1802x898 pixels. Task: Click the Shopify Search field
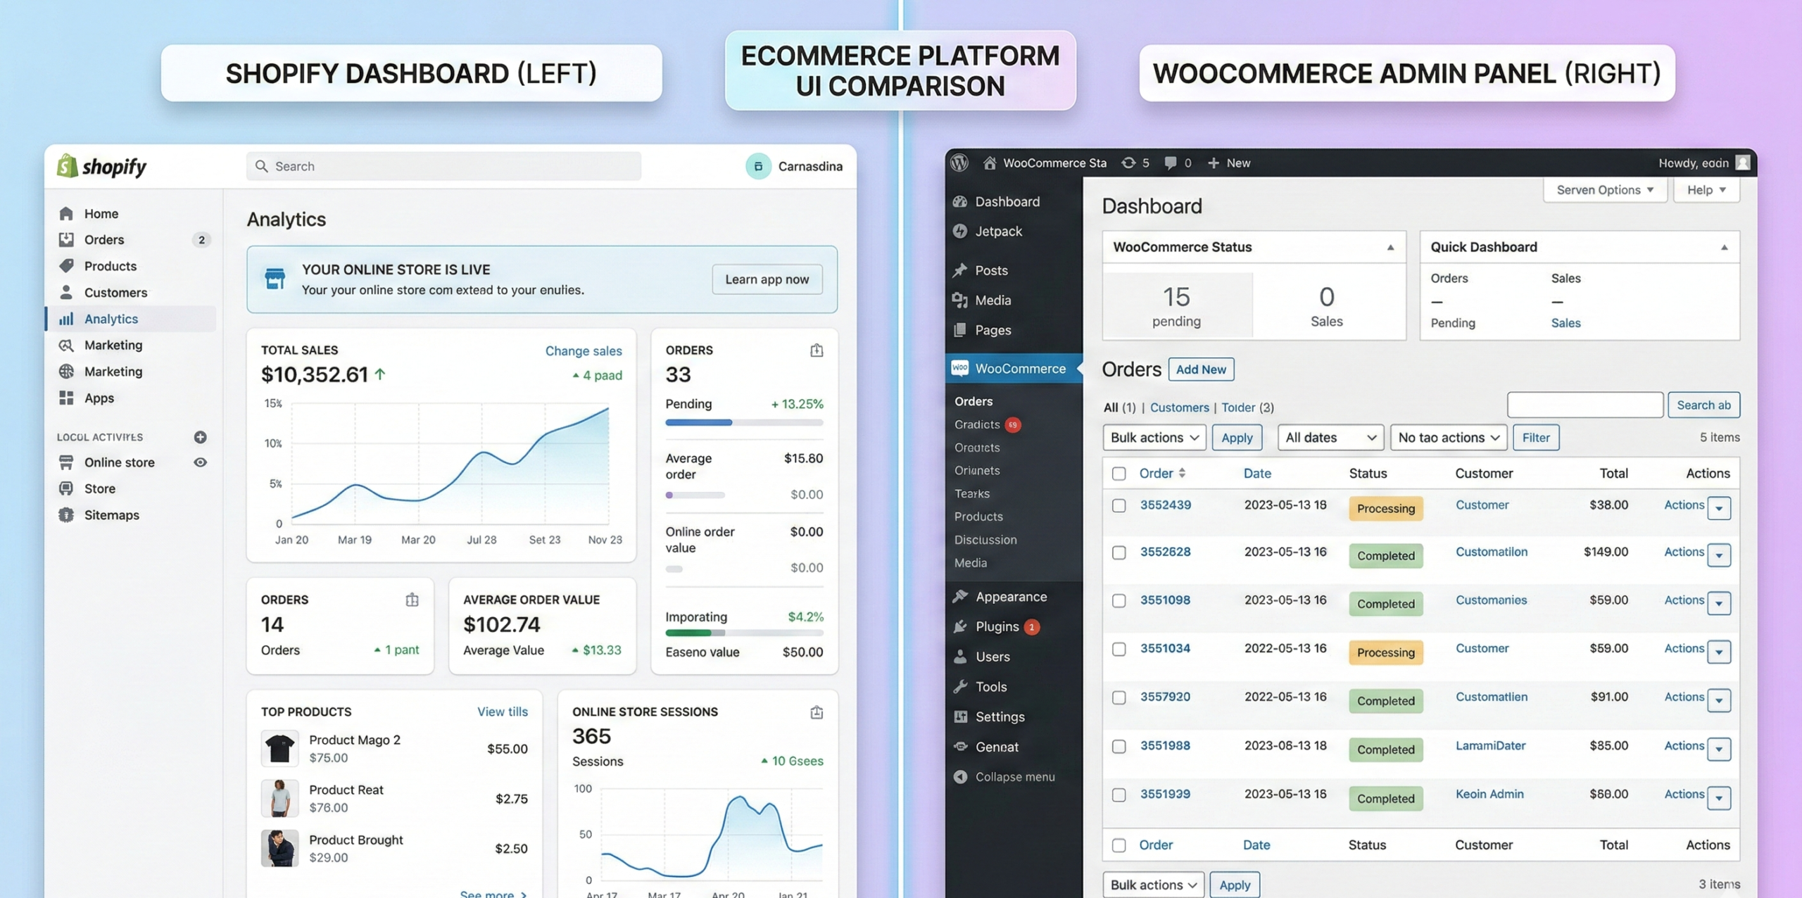coord(443,166)
